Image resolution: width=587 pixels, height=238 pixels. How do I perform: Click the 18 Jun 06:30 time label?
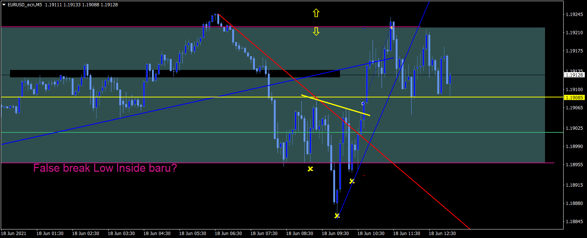(228, 234)
